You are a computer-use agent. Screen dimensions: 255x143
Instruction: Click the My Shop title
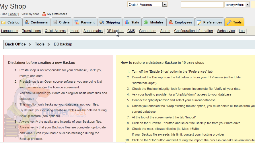pos(13,6)
